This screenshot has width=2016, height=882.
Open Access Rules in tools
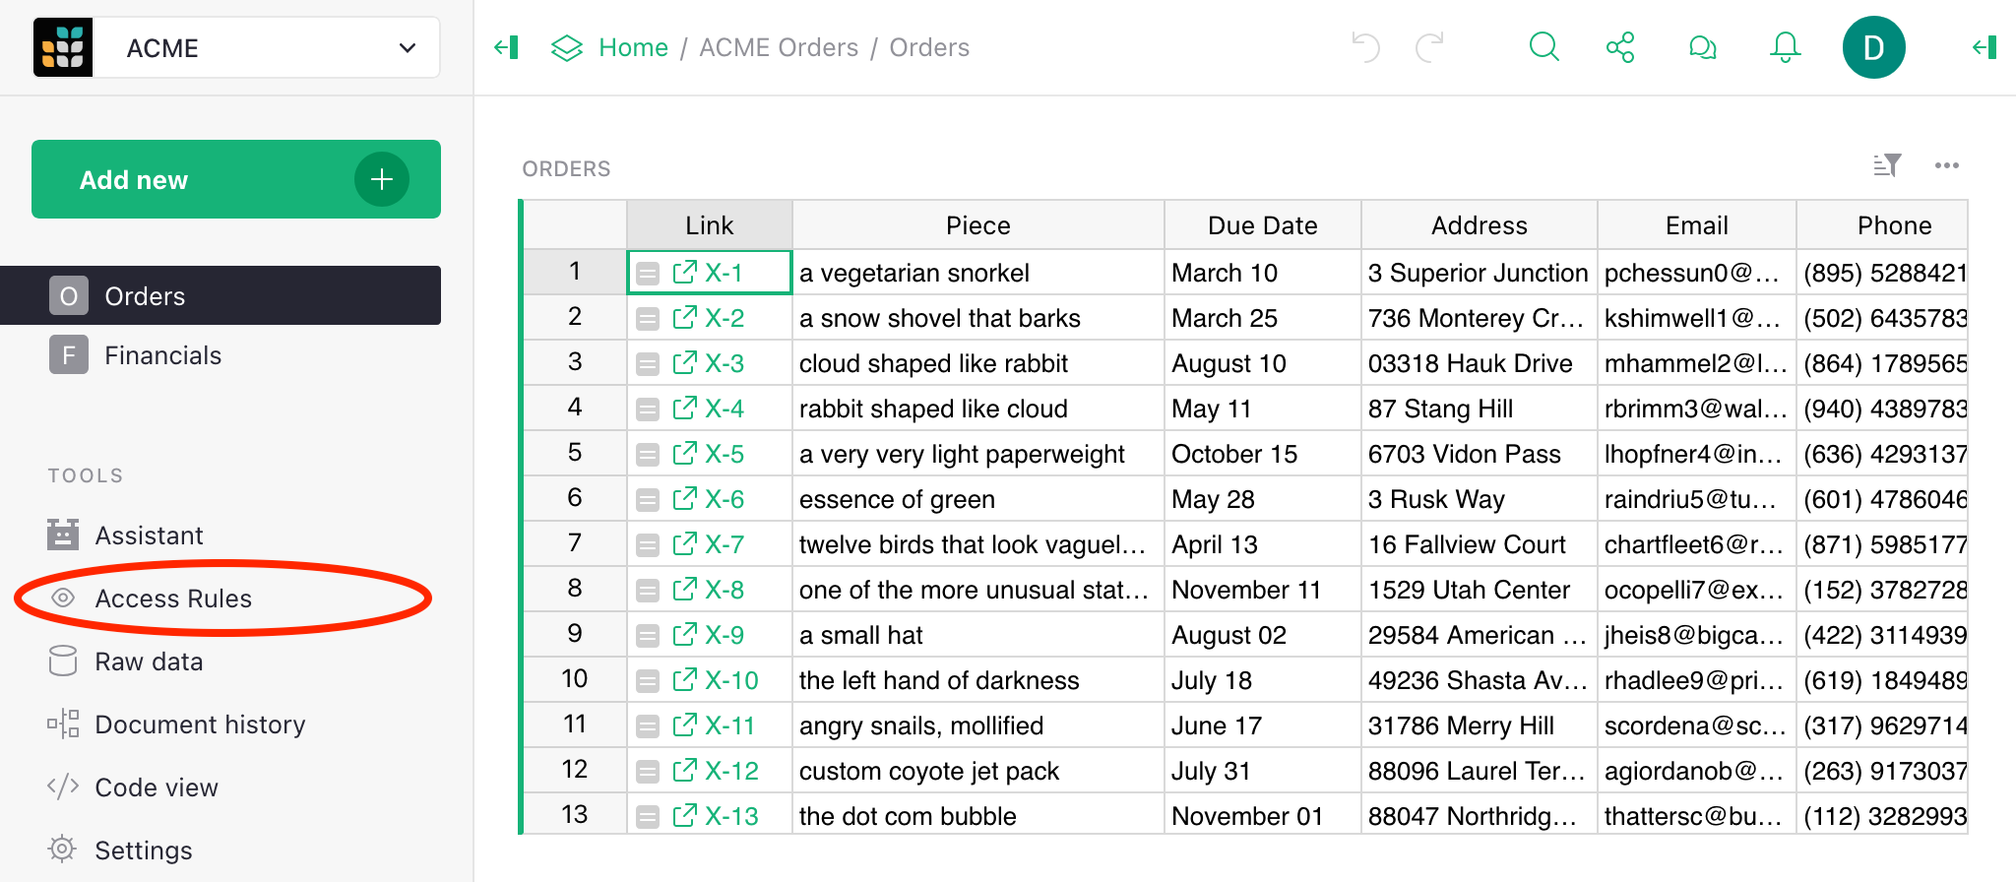[x=173, y=598]
